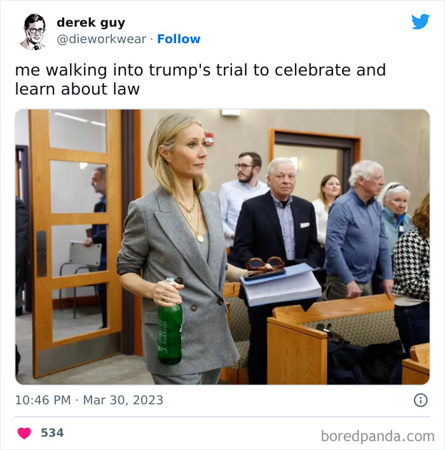The width and height of the screenshot is (445, 450).
Task: Click the tweet text about trump's trial
Action: [200, 79]
